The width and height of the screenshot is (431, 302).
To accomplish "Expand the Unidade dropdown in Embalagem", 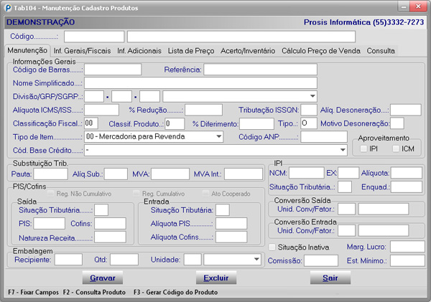I will click(x=256, y=260).
